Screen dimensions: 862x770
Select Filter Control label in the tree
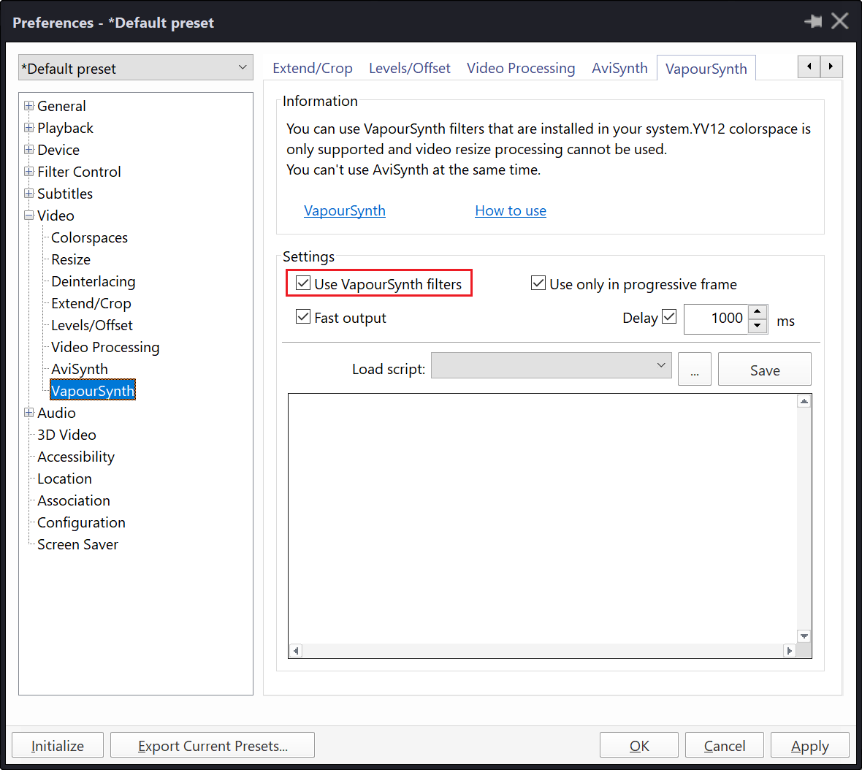79,172
